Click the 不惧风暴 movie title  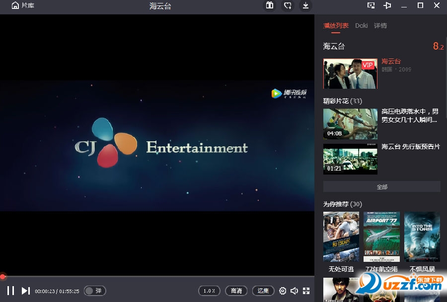422,269
